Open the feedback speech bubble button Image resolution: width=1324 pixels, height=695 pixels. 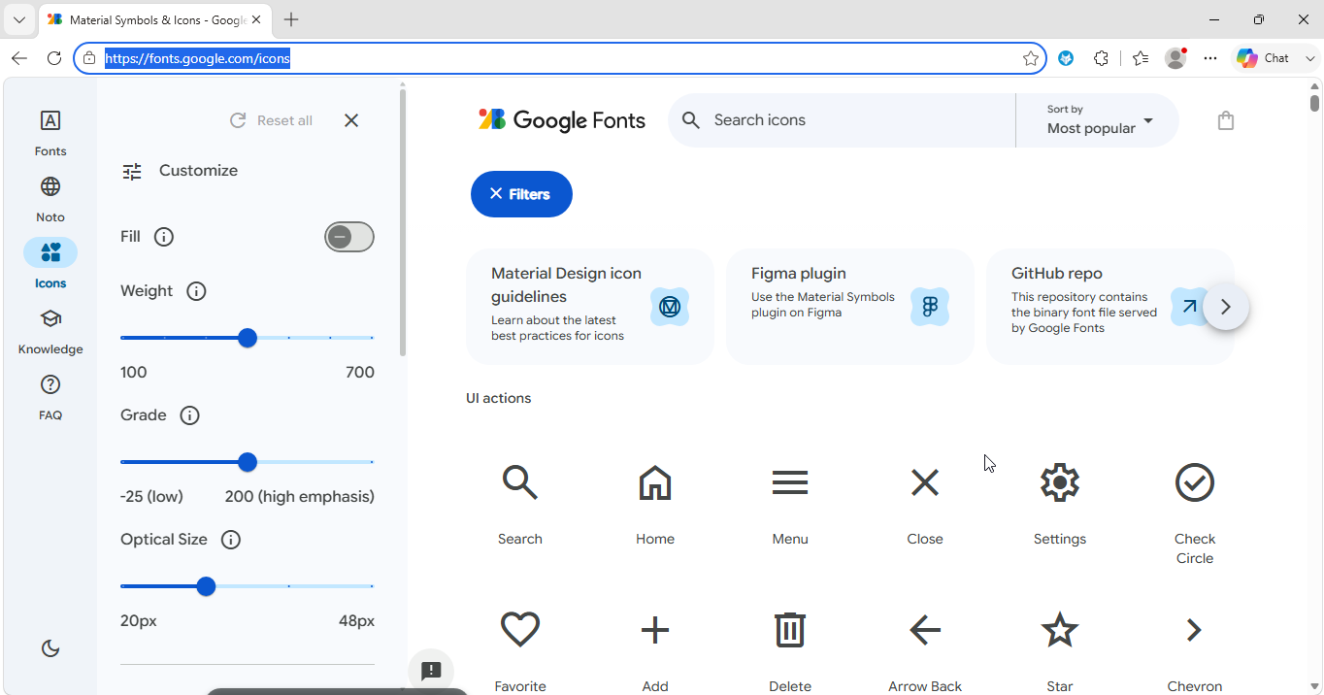(x=431, y=671)
